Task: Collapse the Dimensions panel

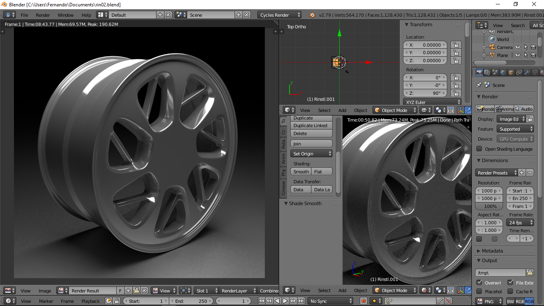Action: [x=495, y=161]
